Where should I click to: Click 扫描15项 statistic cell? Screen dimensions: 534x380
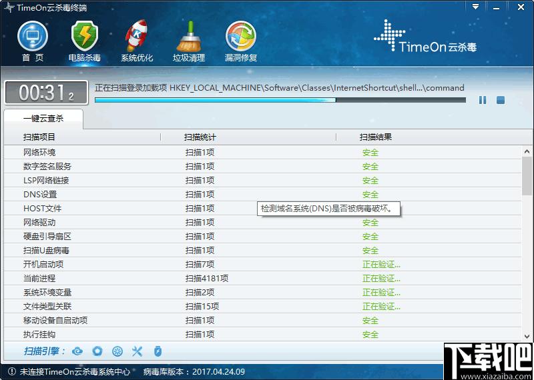click(x=202, y=307)
